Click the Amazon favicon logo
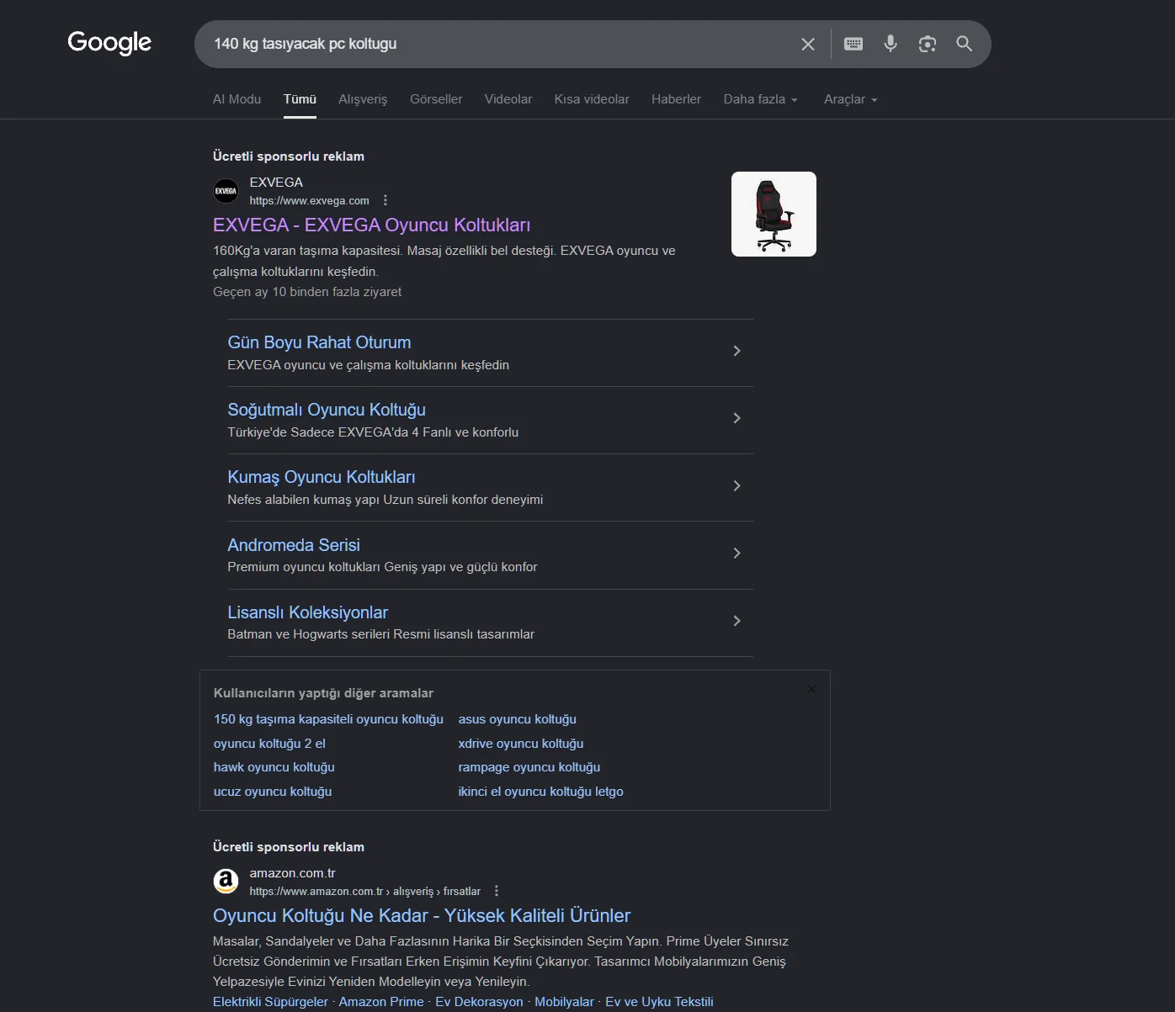Screen dimensions: 1175x1012 click(x=226, y=882)
